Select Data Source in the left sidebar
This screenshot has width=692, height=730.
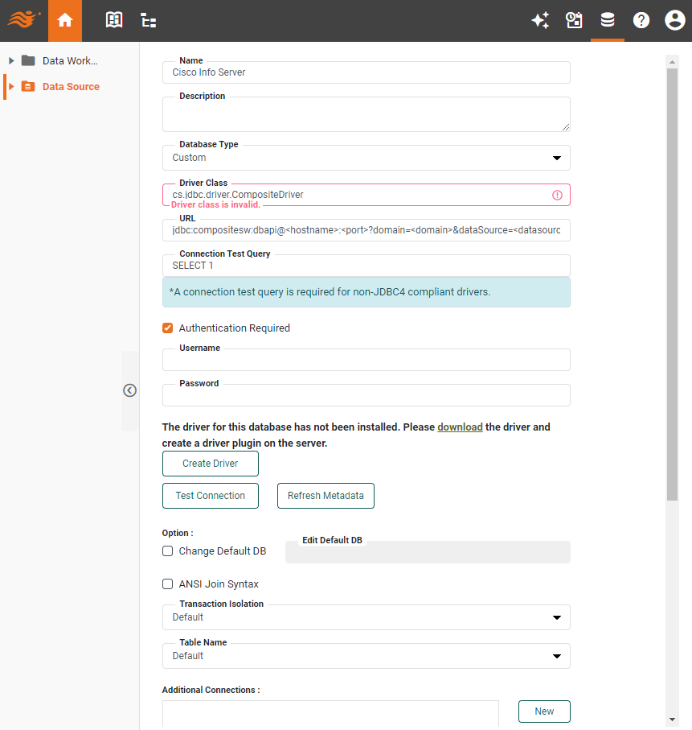(71, 86)
